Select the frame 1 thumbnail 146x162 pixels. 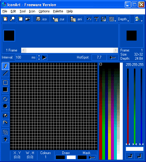point(9,36)
